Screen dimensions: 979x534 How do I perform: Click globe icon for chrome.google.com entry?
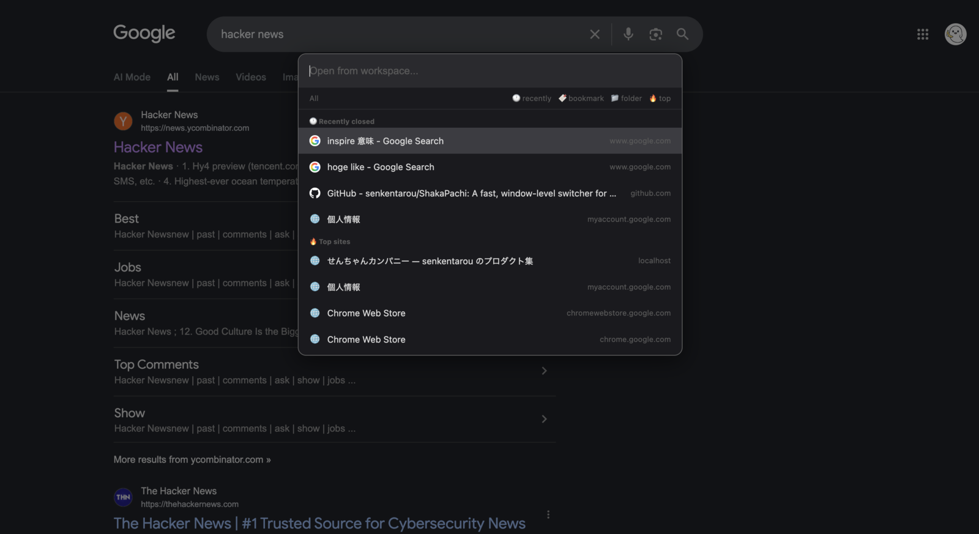tap(315, 339)
